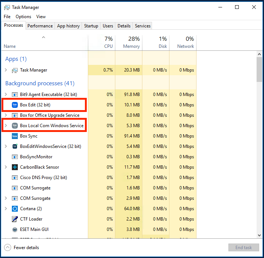The height and width of the screenshot is (258, 264).
Task: Switch to the App history tab
Action: (68, 26)
